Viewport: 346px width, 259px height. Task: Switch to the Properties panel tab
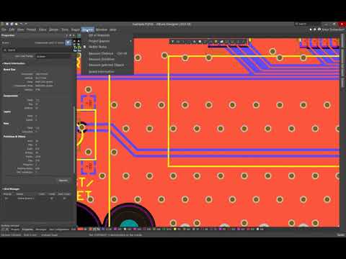(27, 230)
